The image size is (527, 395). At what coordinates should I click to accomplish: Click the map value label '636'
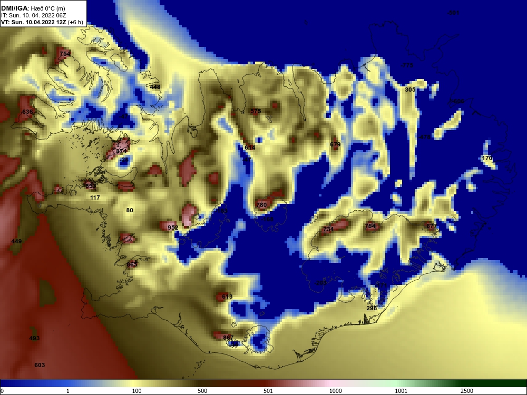pos(27,112)
